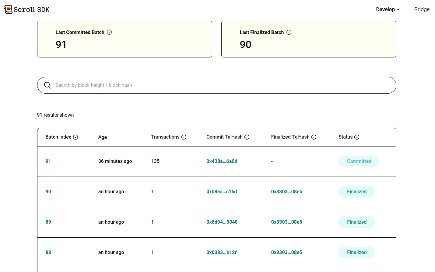Click Status column header text
The height and width of the screenshot is (272, 435).
click(346, 137)
